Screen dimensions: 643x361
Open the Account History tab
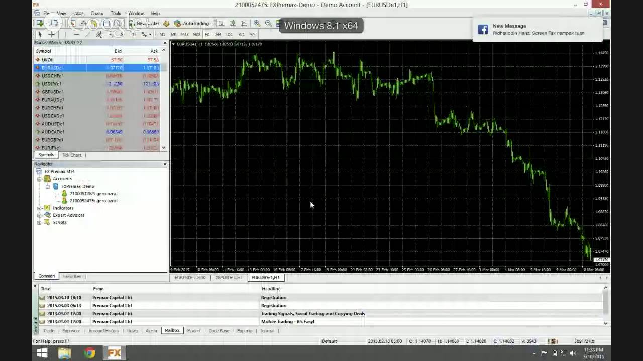pyautogui.click(x=104, y=331)
